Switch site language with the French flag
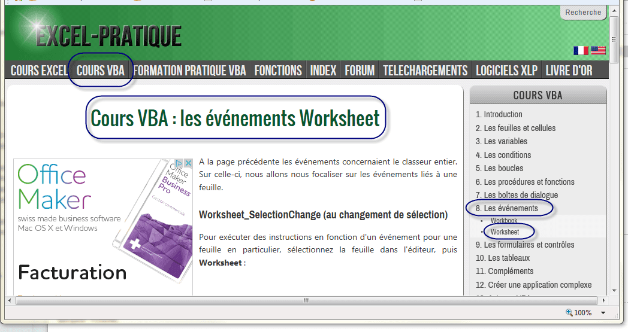The height and width of the screenshot is (332, 628). click(581, 51)
